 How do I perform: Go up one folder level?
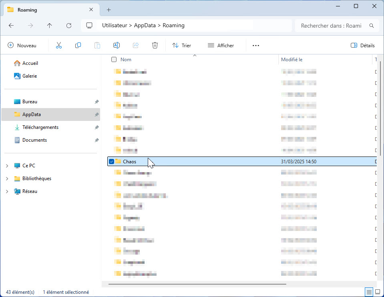pos(50,26)
